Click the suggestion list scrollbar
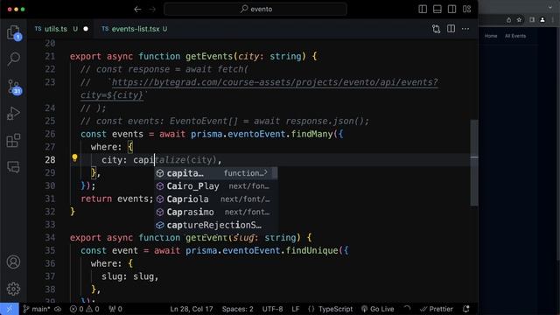The height and width of the screenshot is (315, 560). click(x=275, y=173)
